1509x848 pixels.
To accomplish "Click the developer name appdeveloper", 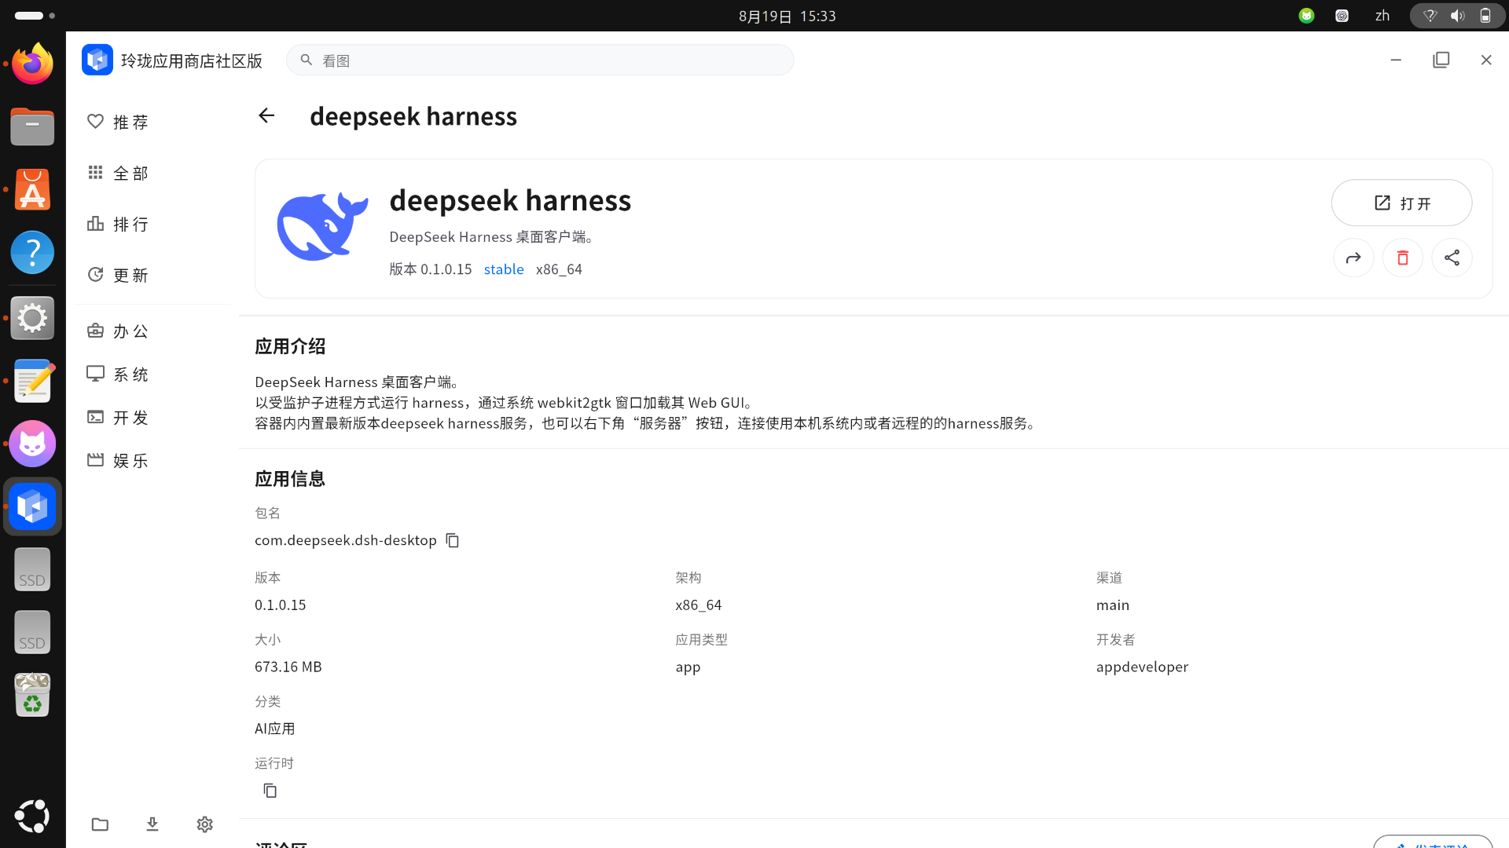I will 1142,667.
